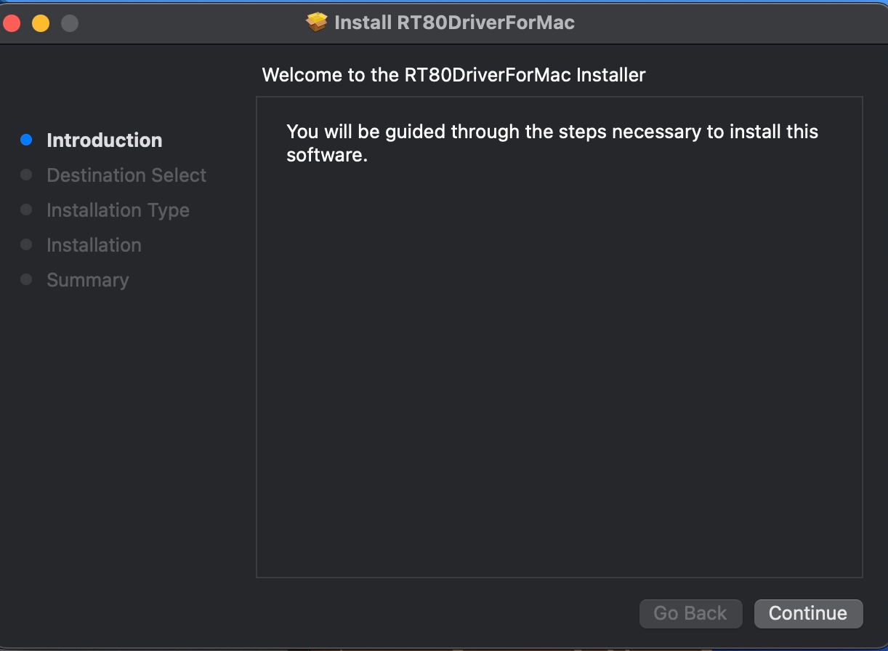Click the window title Install RT80DriverForMac
The width and height of the screenshot is (888, 651).
pyautogui.click(x=454, y=23)
